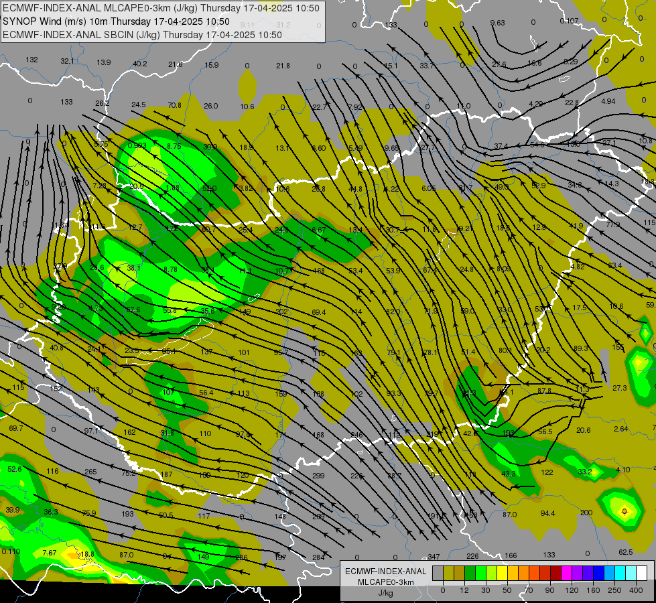Click the map value '265'
The height and width of the screenshot is (603, 656).
[x=90, y=472]
